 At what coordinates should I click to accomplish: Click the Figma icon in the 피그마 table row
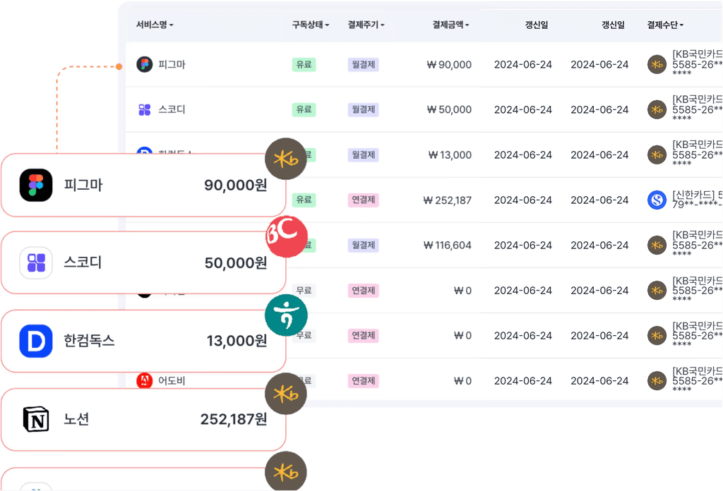pyautogui.click(x=144, y=64)
